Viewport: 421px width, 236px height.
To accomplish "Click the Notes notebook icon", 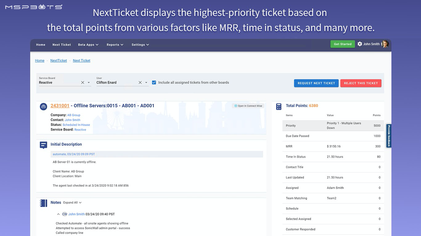I will point(43,203).
